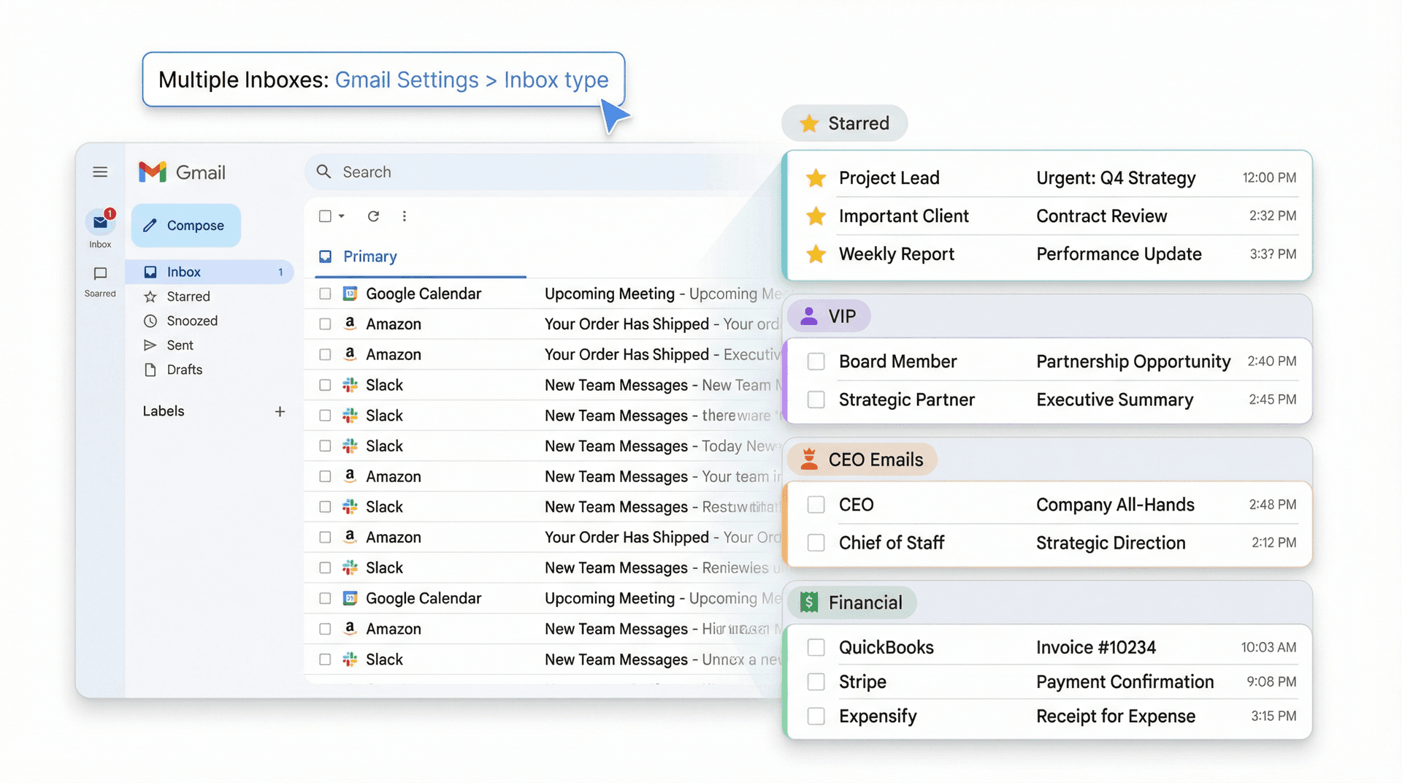The height and width of the screenshot is (783, 1402).
Task: Click the Compose button
Action: tap(185, 225)
